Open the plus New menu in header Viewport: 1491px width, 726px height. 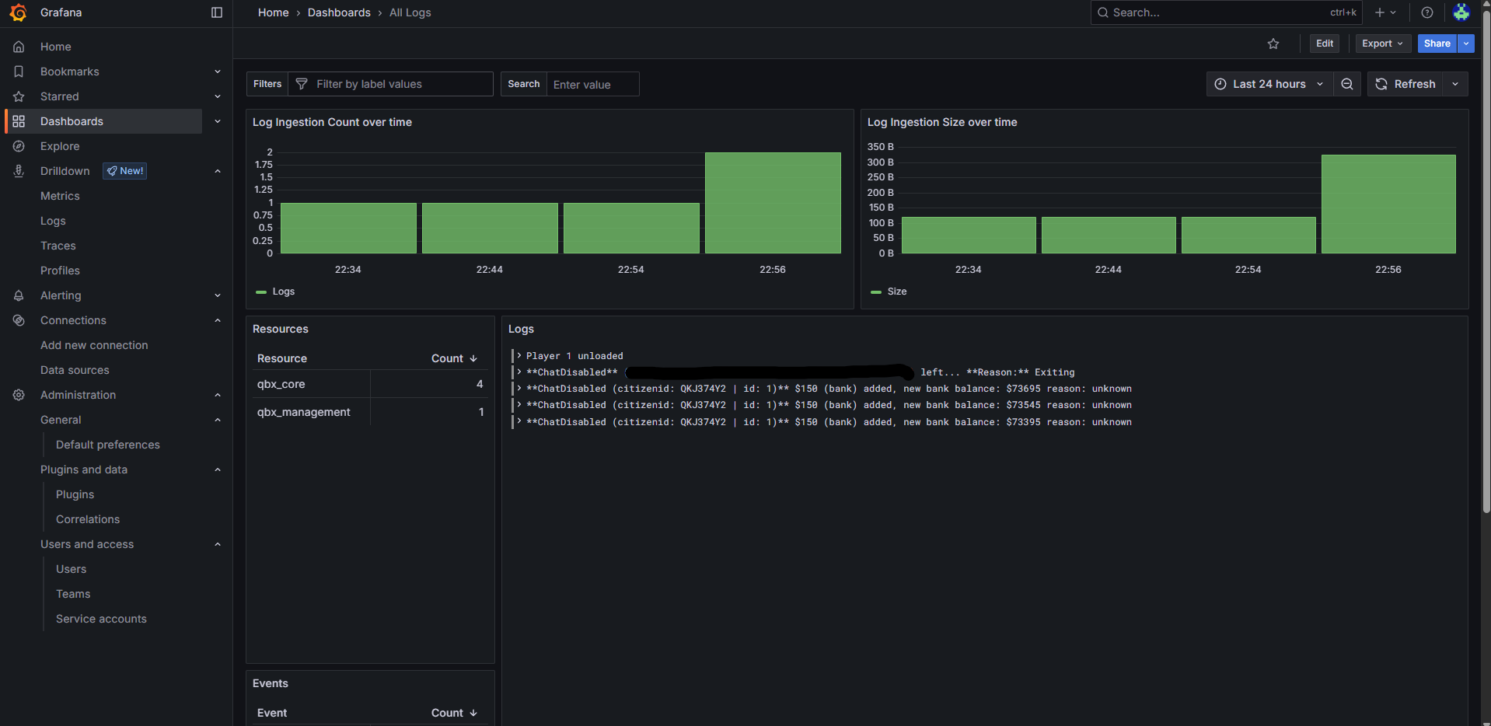1385,12
